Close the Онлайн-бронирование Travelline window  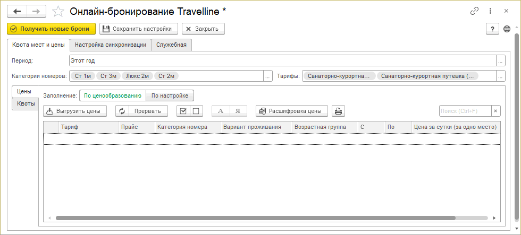tap(506, 11)
